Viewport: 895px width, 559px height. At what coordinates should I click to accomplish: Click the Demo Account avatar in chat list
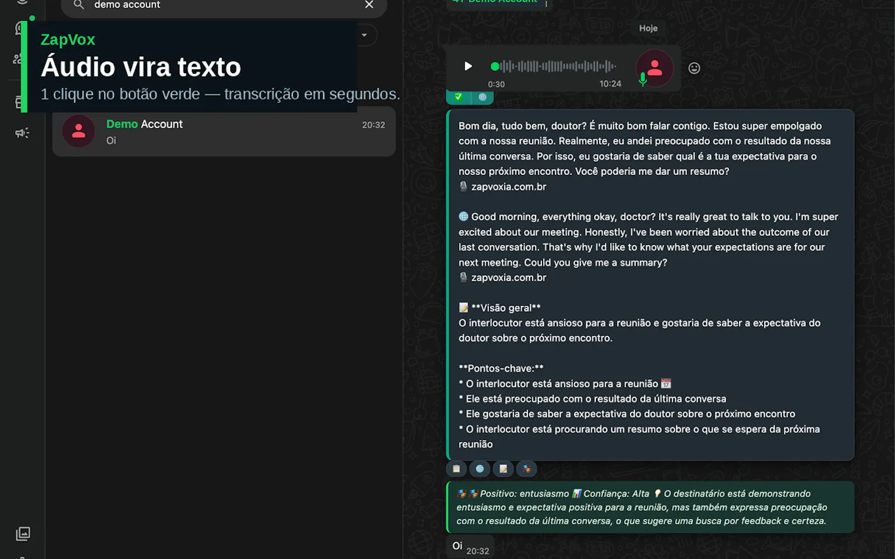(79, 131)
